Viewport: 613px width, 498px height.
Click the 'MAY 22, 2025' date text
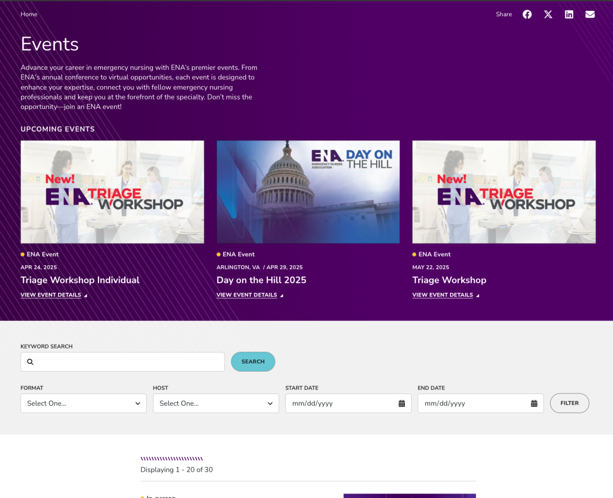(x=430, y=267)
